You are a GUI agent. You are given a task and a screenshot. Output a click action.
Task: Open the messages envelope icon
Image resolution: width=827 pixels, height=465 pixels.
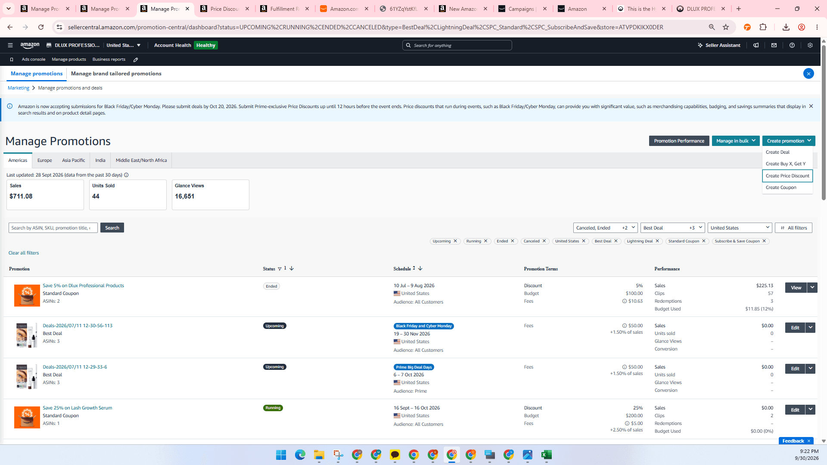(774, 45)
